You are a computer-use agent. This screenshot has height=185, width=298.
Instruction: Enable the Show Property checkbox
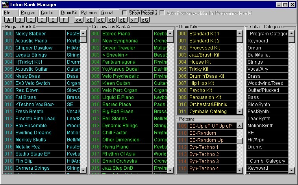[x=125, y=13]
